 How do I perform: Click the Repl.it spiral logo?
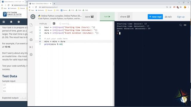click(x=33, y=17)
